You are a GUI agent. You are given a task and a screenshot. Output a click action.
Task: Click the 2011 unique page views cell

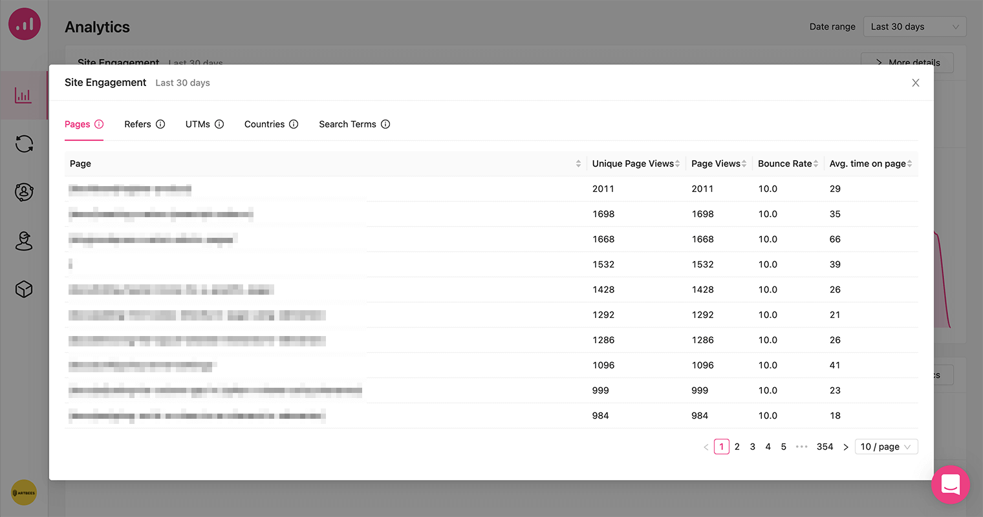(x=603, y=189)
